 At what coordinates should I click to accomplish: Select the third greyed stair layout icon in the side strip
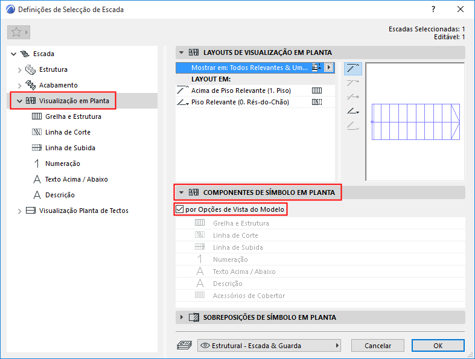tap(353, 97)
